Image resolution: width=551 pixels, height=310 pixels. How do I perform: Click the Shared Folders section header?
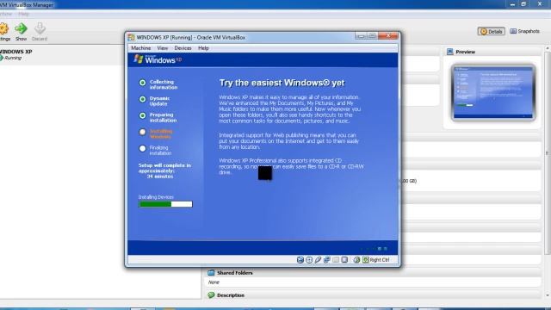pyautogui.click(x=373, y=273)
